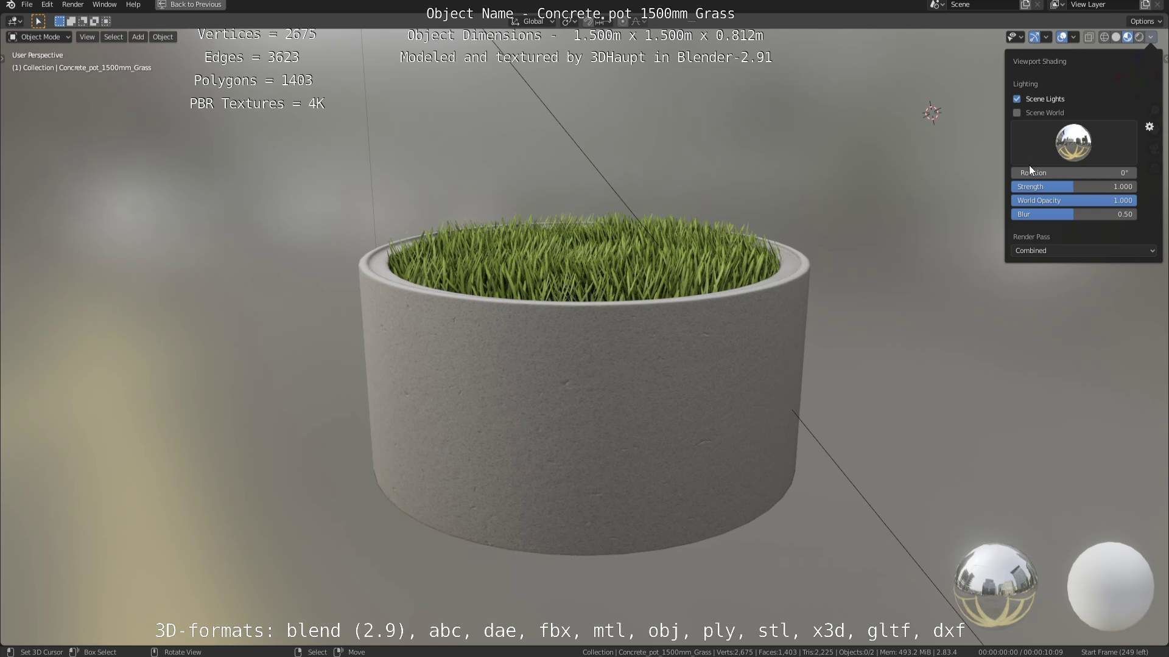Open the File menu
1169x657 pixels.
tap(27, 4)
